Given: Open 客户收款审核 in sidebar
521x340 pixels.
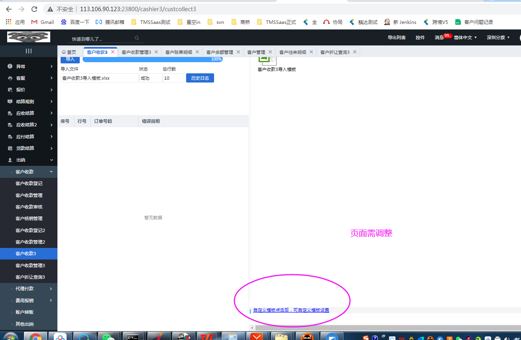Looking at the screenshot, I should pos(29,207).
